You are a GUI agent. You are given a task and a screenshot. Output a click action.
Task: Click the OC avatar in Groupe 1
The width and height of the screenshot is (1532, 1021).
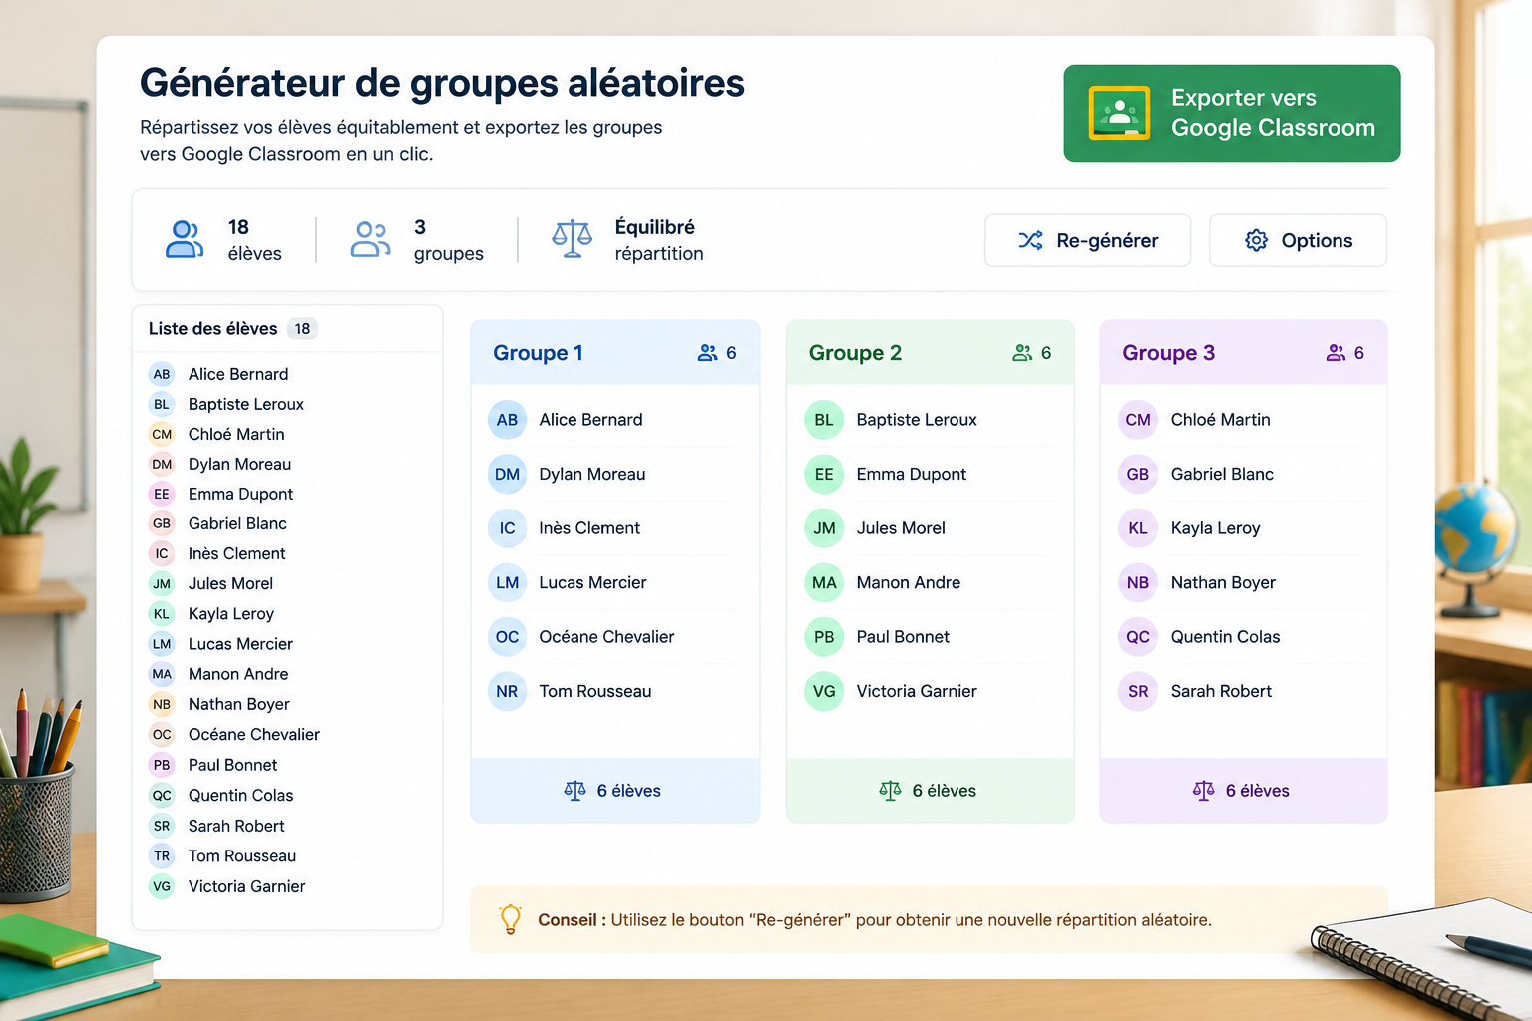tap(507, 637)
